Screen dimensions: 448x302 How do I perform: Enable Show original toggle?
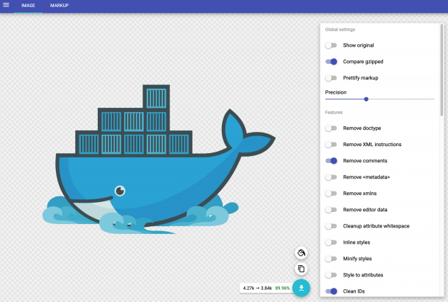331,45
